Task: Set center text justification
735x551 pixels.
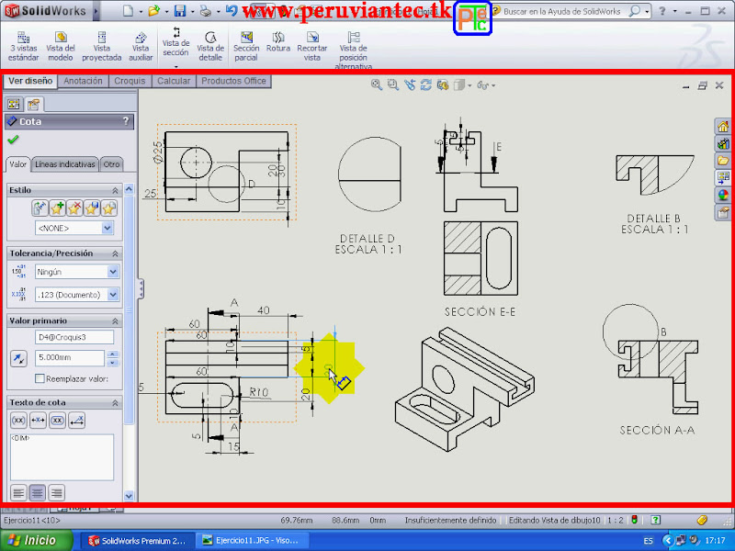Action: point(38,492)
